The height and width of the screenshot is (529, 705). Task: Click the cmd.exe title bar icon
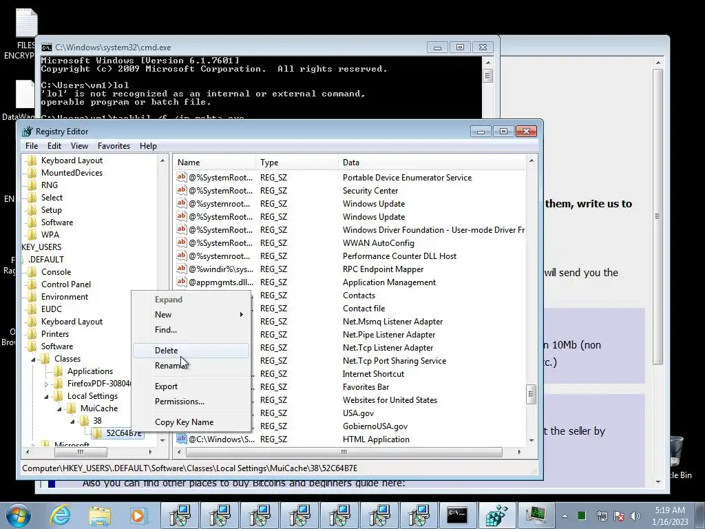pyautogui.click(x=46, y=48)
